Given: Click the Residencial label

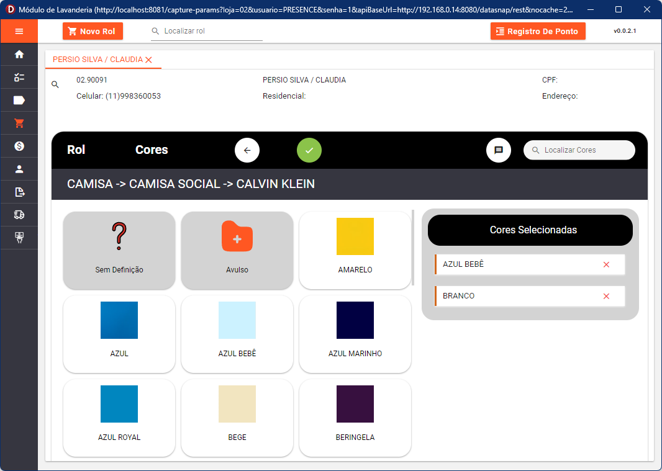Looking at the screenshot, I should click(284, 96).
